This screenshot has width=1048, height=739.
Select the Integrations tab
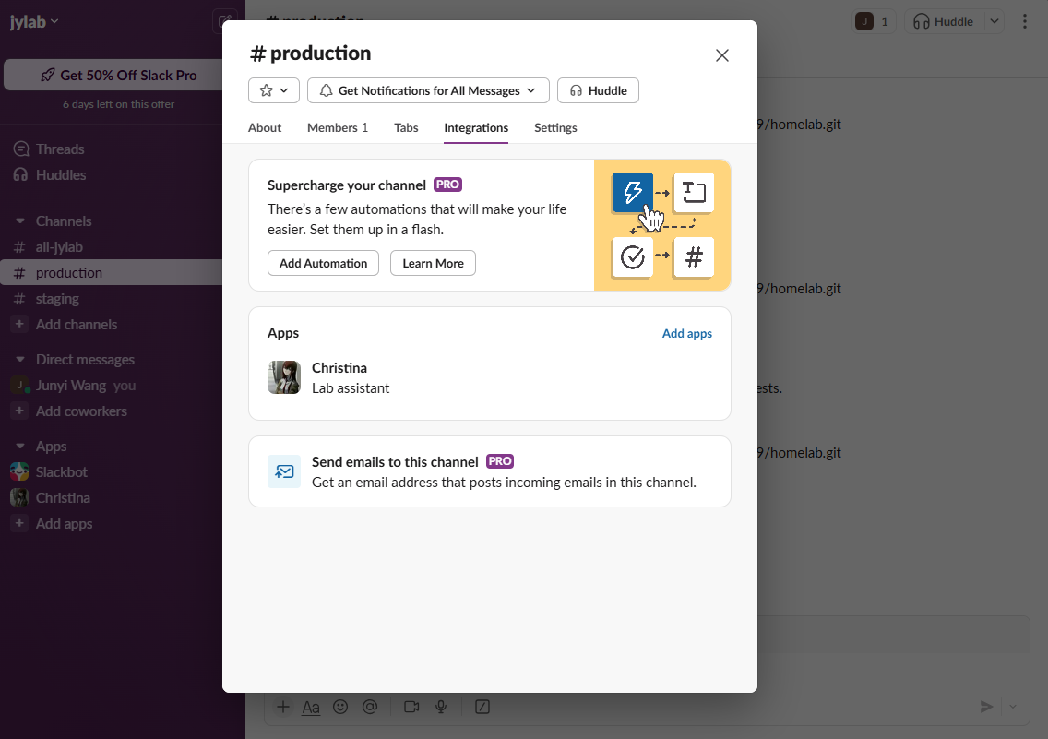point(476,127)
